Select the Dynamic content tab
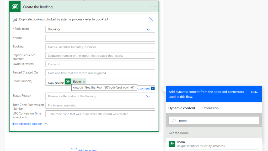Screen dimensions: 268x151 point(182,108)
